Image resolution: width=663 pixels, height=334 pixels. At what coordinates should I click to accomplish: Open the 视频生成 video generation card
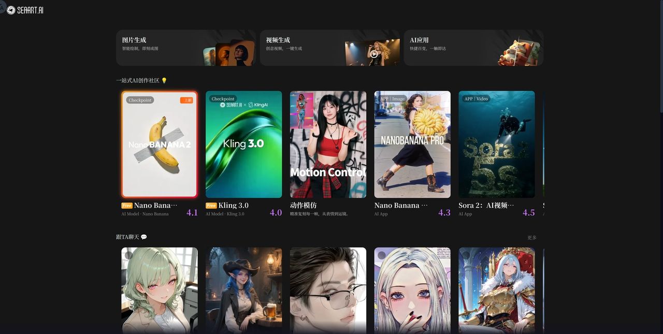329,48
